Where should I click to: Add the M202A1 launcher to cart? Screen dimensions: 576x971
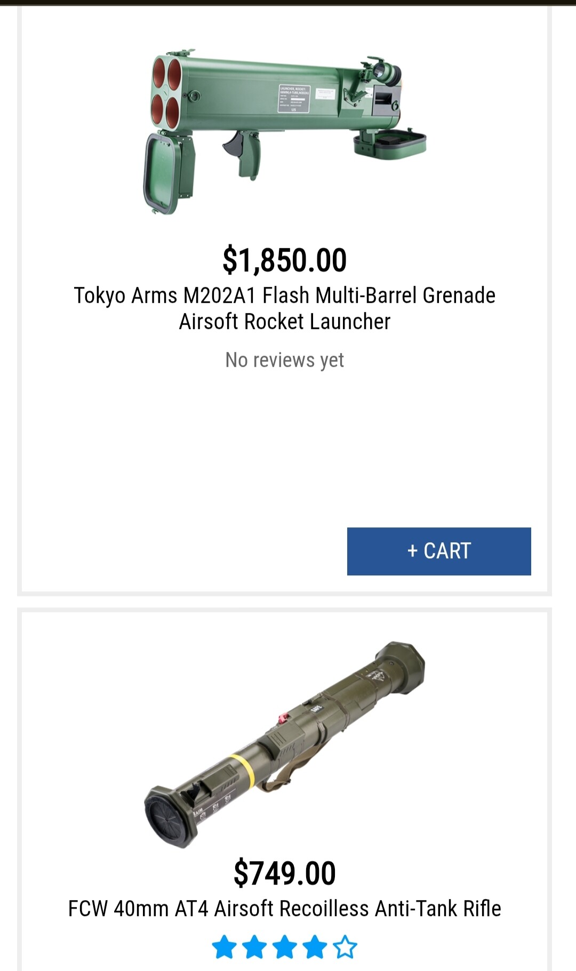coord(439,551)
